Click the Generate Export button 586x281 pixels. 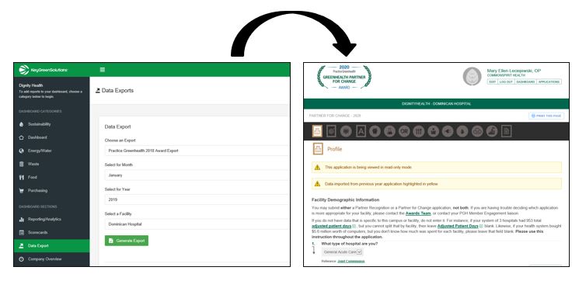click(x=127, y=241)
